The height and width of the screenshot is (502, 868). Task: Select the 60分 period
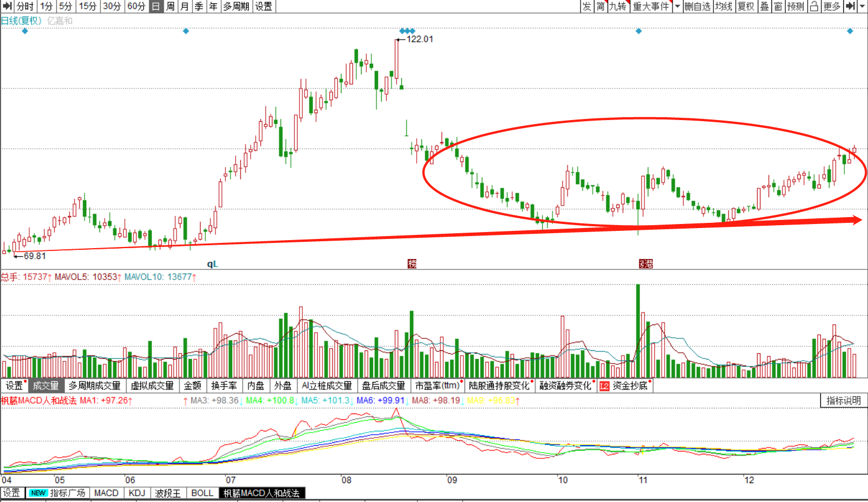(136, 6)
